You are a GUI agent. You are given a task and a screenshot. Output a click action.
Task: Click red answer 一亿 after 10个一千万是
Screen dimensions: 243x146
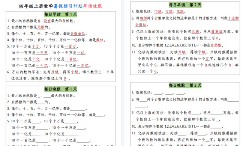click(x=81, y=53)
